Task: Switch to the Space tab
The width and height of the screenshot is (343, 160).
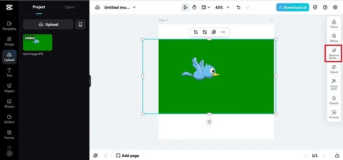Action: 69,7
